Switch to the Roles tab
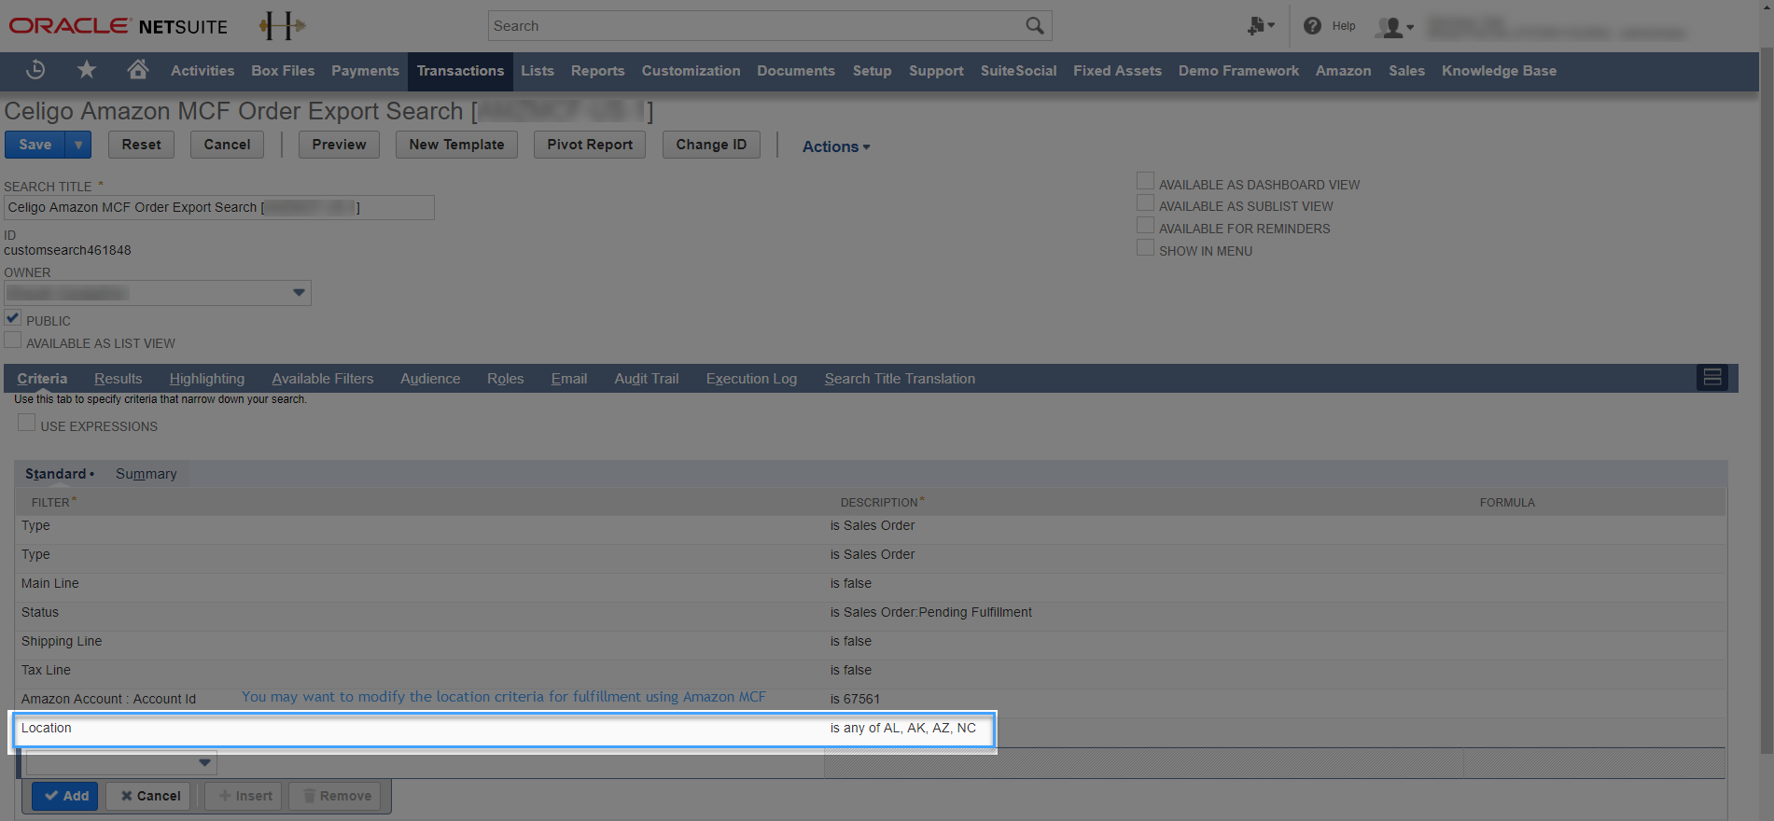This screenshot has width=1774, height=821. (505, 379)
